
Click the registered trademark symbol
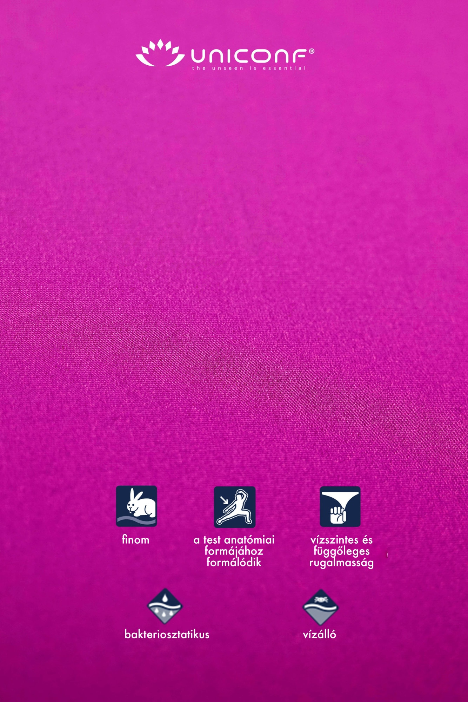tap(312, 51)
